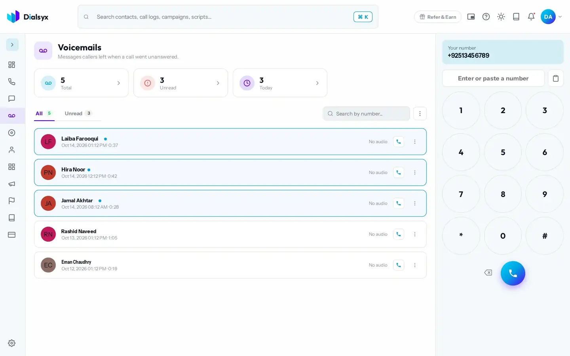Select Rashid Naveed voicemail name
Screen dimensions: 570x356
(79, 231)
